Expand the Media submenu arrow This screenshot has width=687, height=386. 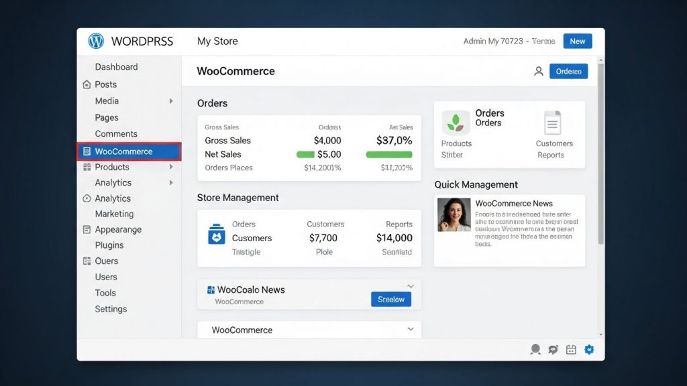171,101
